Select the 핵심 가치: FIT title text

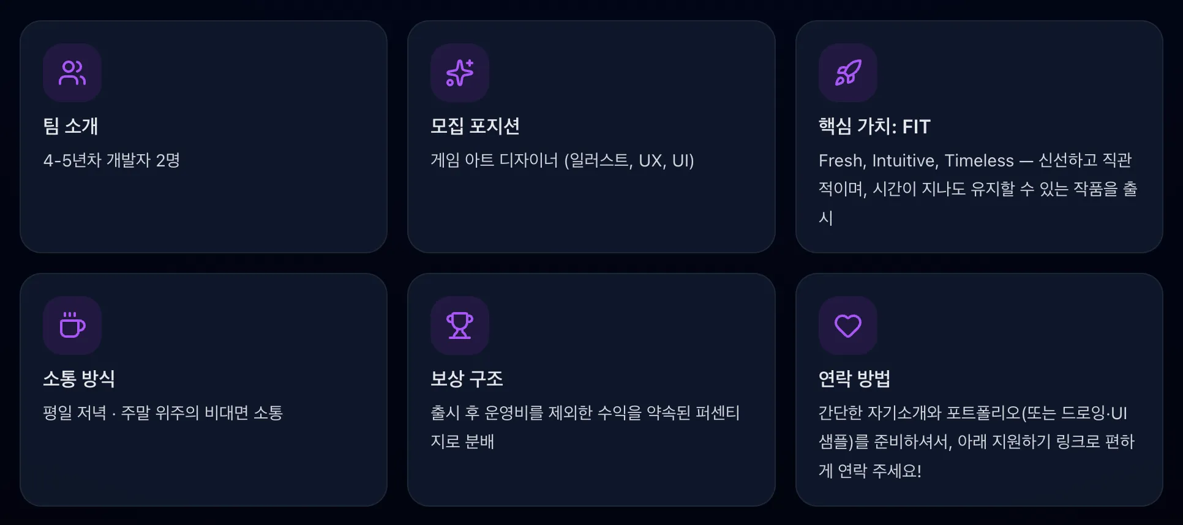point(874,127)
